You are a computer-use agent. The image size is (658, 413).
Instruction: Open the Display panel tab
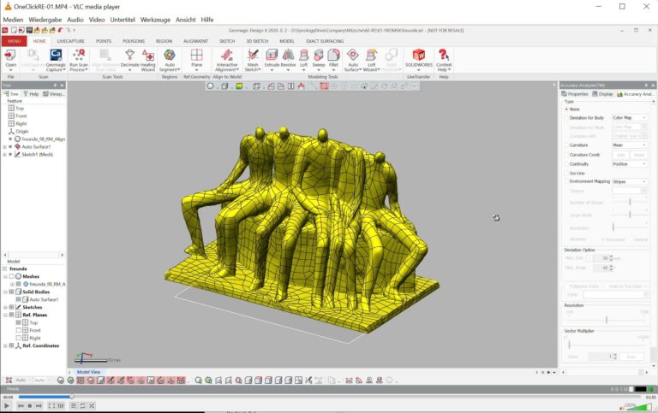coord(603,94)
